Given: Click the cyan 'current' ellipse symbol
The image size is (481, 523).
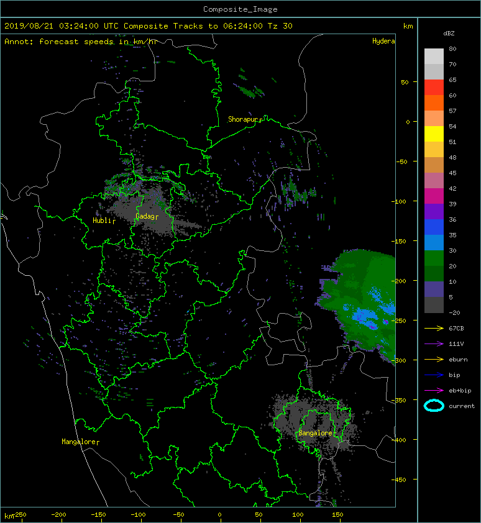Looking at the screenshot, I should [x=434, y=406].
